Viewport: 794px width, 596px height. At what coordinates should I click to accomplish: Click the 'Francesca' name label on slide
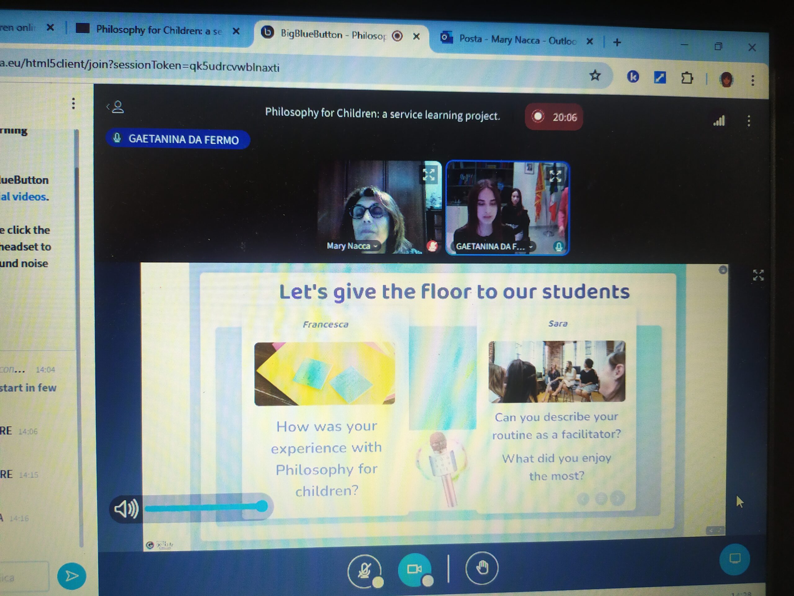[326, 325]
